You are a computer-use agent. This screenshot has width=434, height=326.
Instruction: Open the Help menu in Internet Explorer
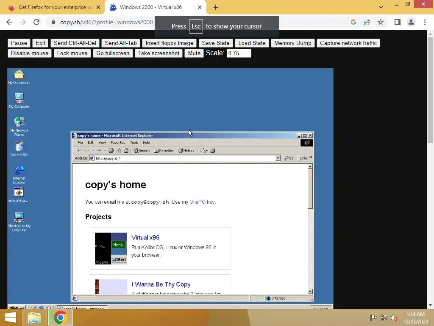tap(146, 143)
